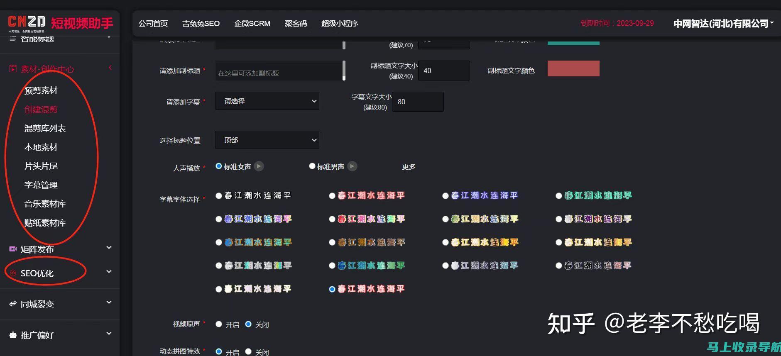Select 关闭 for 动态拼图特效
Image resolution: width=781 pixels, height=356 pixels.
click(x=248, y=351)
